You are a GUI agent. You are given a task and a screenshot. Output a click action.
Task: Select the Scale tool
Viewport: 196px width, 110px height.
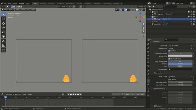click(3, 32)
